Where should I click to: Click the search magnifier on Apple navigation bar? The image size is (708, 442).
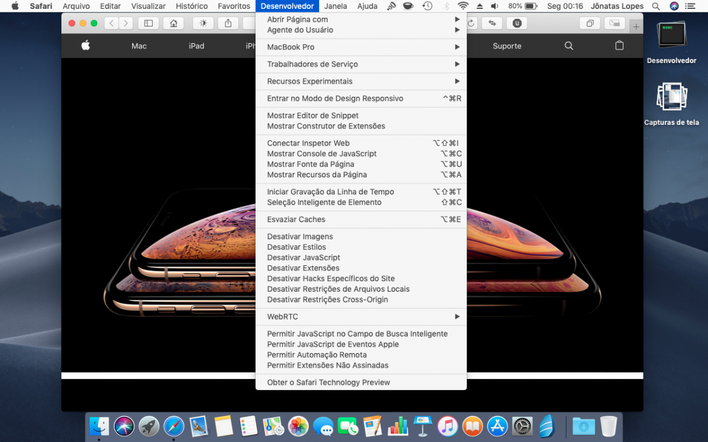coord(569,45)
